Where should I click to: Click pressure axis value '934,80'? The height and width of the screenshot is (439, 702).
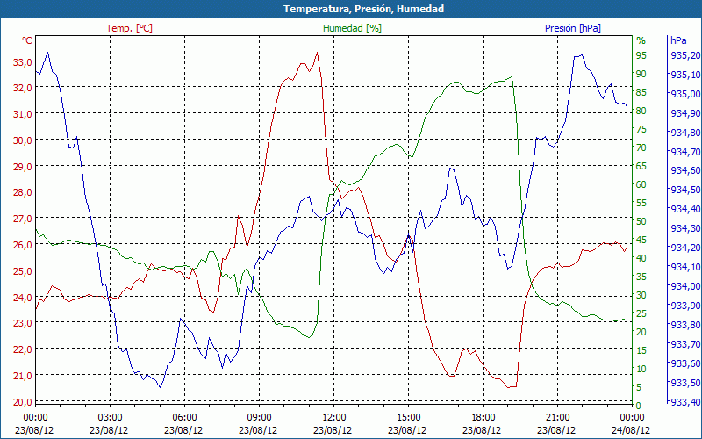coord(685,133)
